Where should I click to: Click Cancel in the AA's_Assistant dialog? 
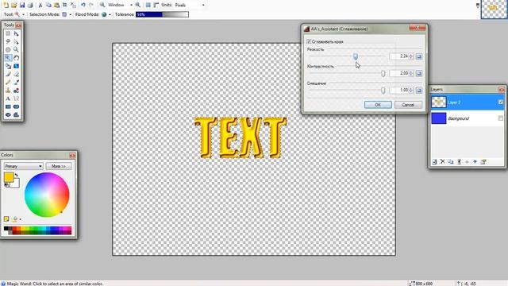tap(408, 105)
